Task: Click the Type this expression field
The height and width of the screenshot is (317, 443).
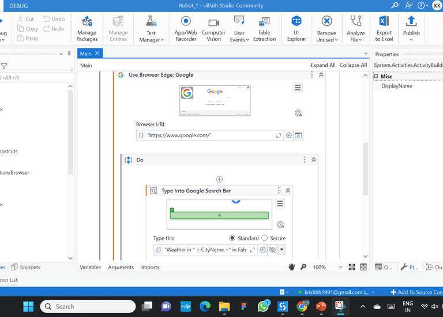Action: coord(205,250)
